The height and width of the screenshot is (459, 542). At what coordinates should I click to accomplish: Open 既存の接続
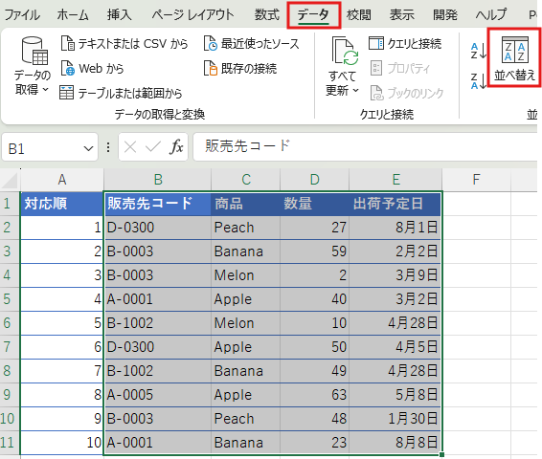point(240,68)
